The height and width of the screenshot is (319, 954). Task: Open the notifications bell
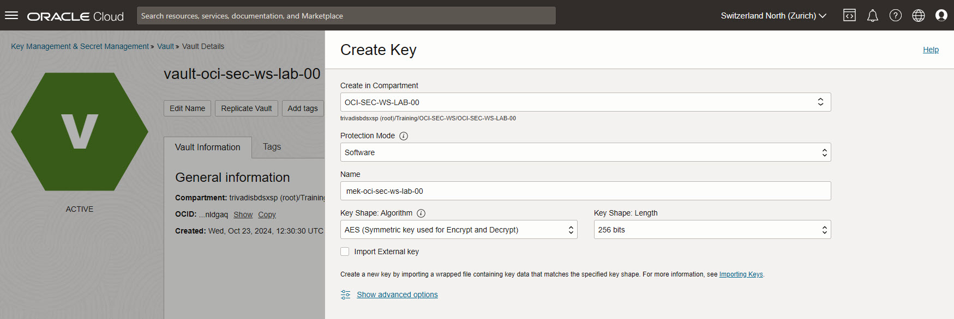tap(873, 15)
